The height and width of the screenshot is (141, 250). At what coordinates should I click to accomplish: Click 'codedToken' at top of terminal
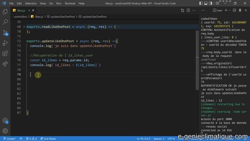coord(209,19)
